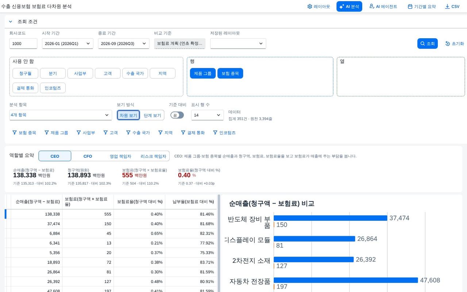Image resolution: width=467 pixels, height=292 pixels.
Task: Click the 분기 dimension chip
Action: (53, 73)
